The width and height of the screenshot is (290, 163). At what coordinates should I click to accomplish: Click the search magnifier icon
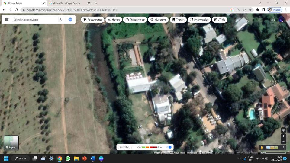pos(60,19)
